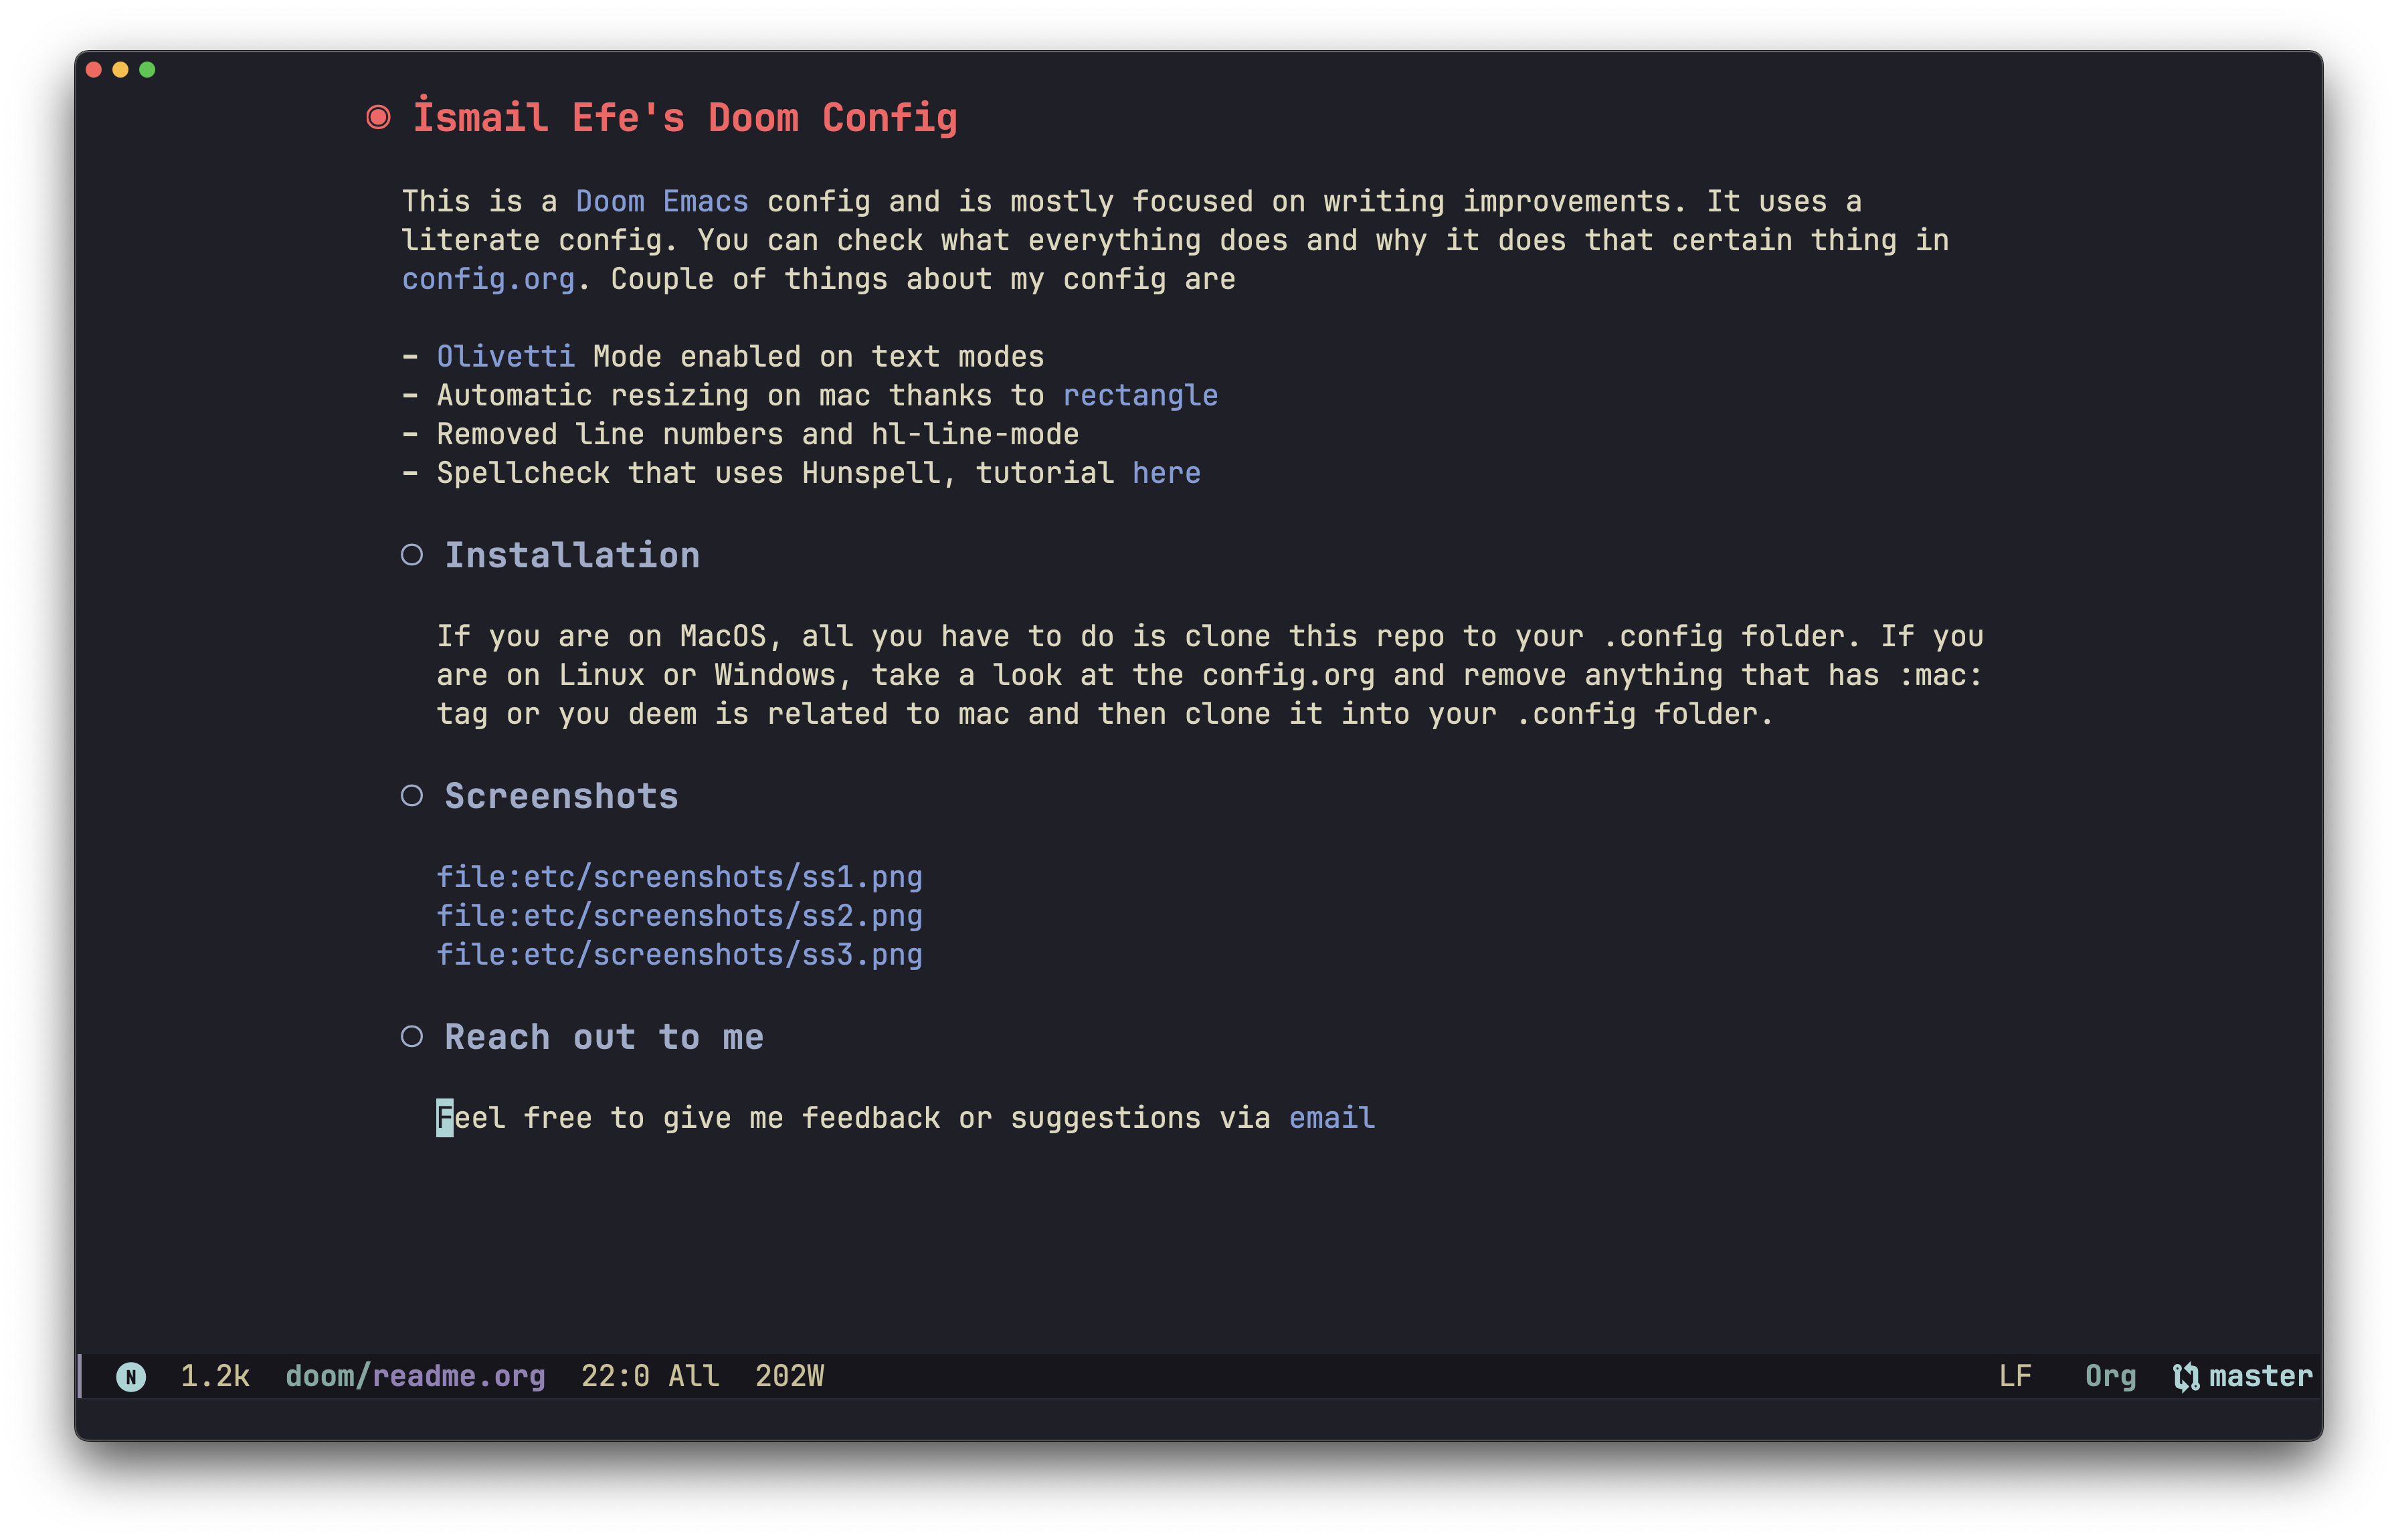
Task: Click the Normal state evil-mode indicator icon
Action: [x=131, y=1377]
